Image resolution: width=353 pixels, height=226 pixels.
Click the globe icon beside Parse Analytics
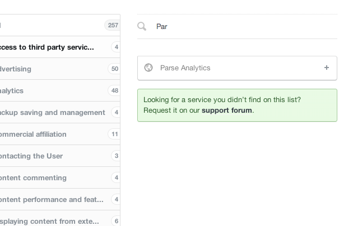click(x=148, y=68)
